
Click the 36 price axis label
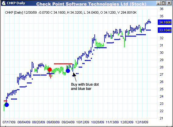tap(161, 9)
